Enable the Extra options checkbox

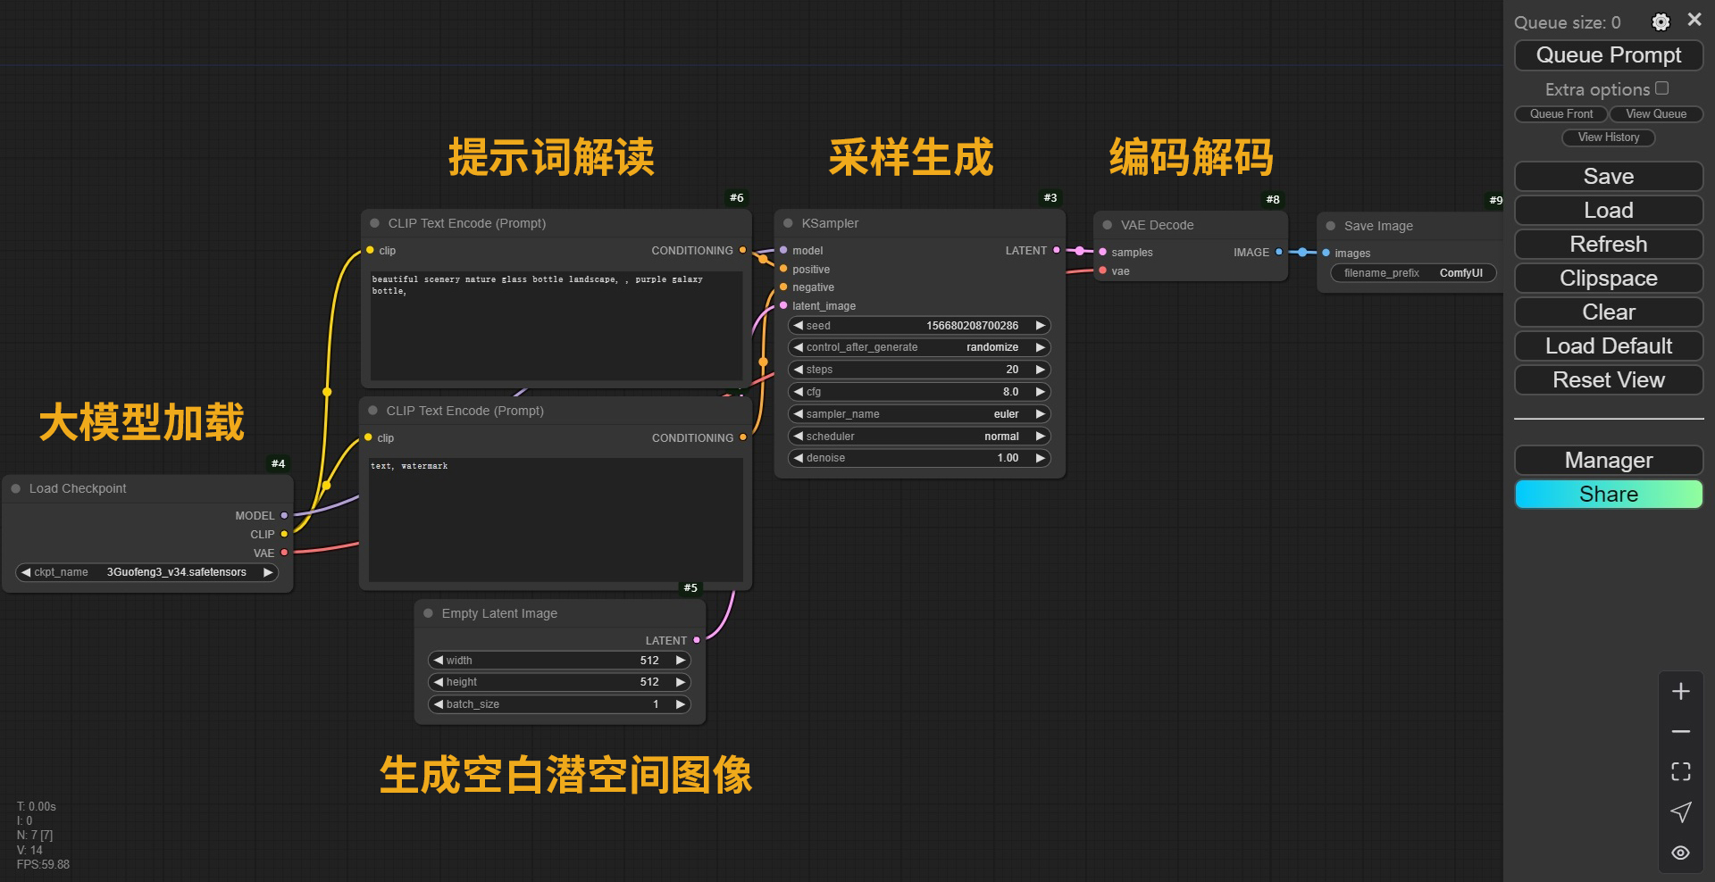(x=1661, y=87)
